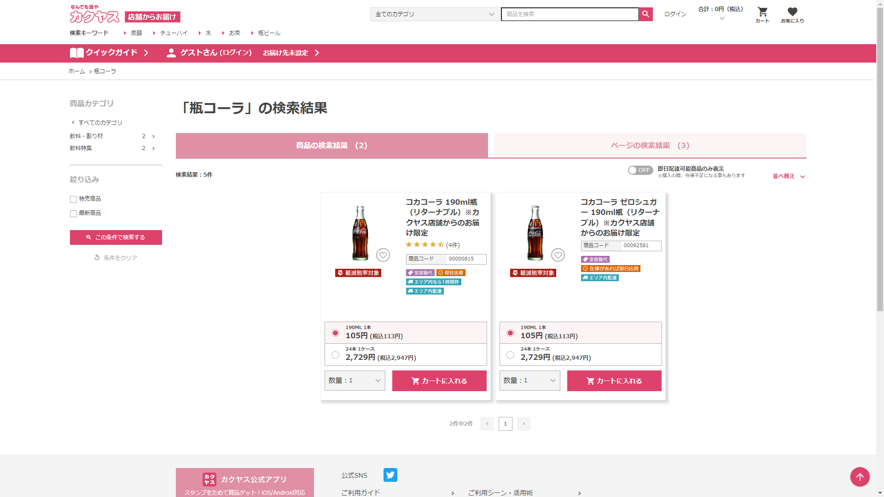Image resolution: width=884 pixels, height=497 pixels.
Task: Open the 並べ替え sort dropdown
Action: click(788, 176)
